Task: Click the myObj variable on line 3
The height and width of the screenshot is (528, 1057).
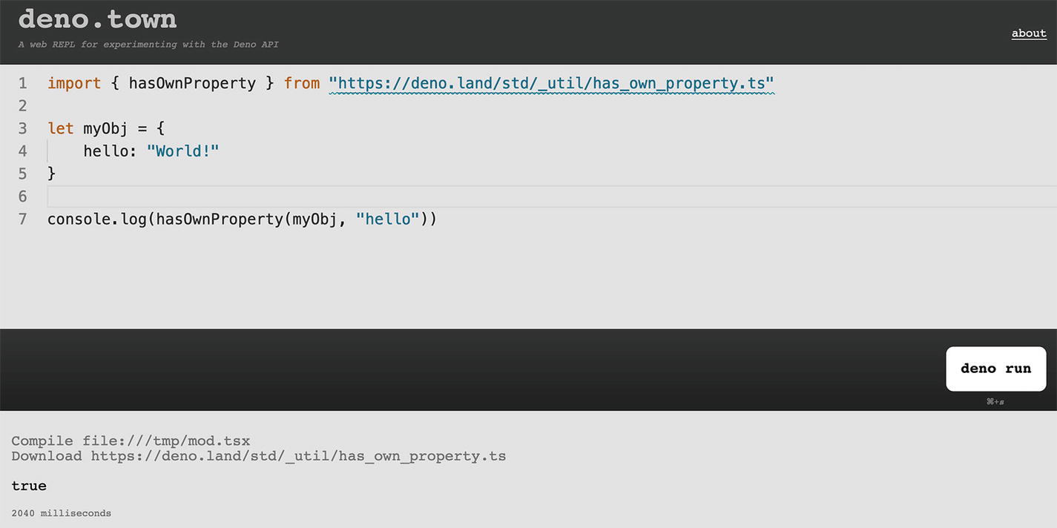Action: pos(105,128)
